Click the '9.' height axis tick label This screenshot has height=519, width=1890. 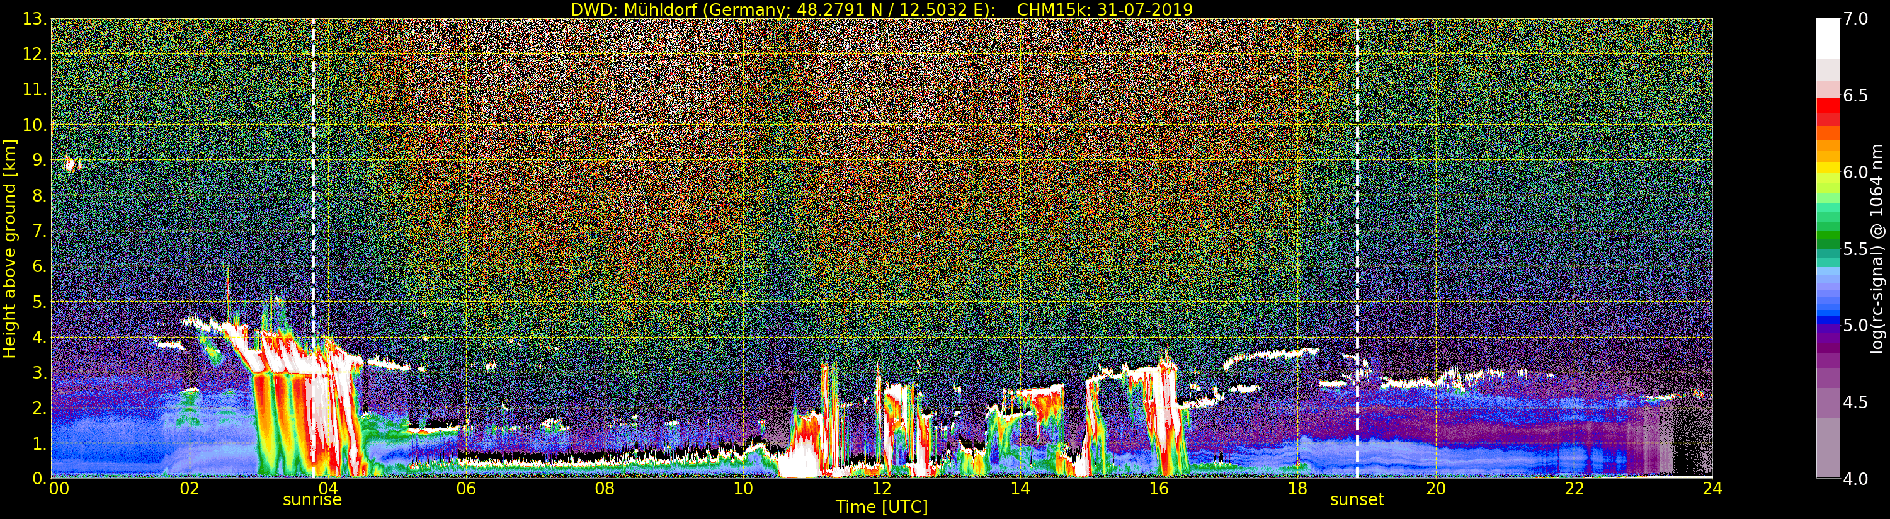pos(39,161)
